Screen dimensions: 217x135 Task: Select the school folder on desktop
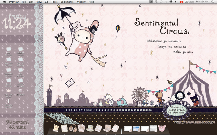tap(20, 83)
